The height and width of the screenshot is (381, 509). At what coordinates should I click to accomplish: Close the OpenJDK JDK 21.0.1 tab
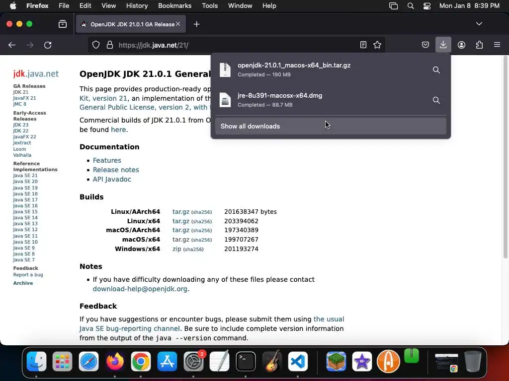pos(178,24)
